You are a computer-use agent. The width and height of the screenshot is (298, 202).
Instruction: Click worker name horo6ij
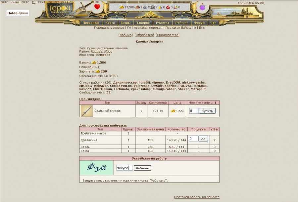click(144, 83)
